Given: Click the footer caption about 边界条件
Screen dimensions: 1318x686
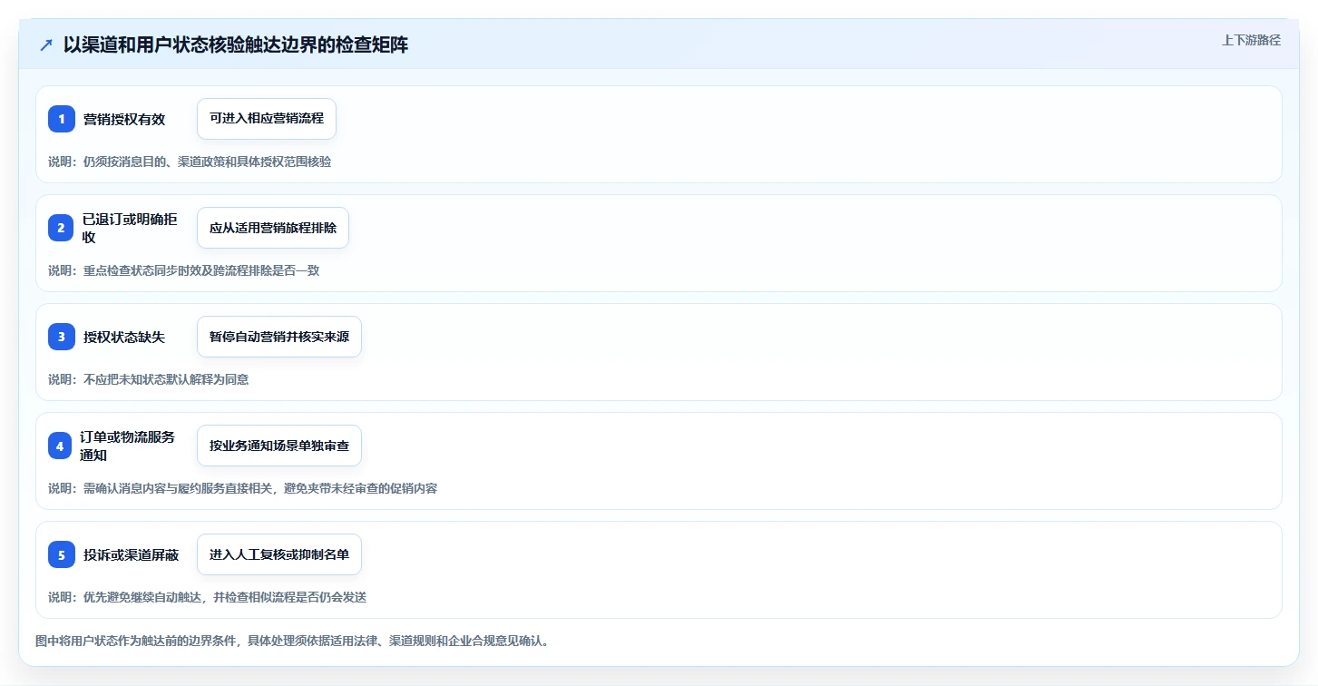Looking at the screenshot, I should (x=292, y=641).
